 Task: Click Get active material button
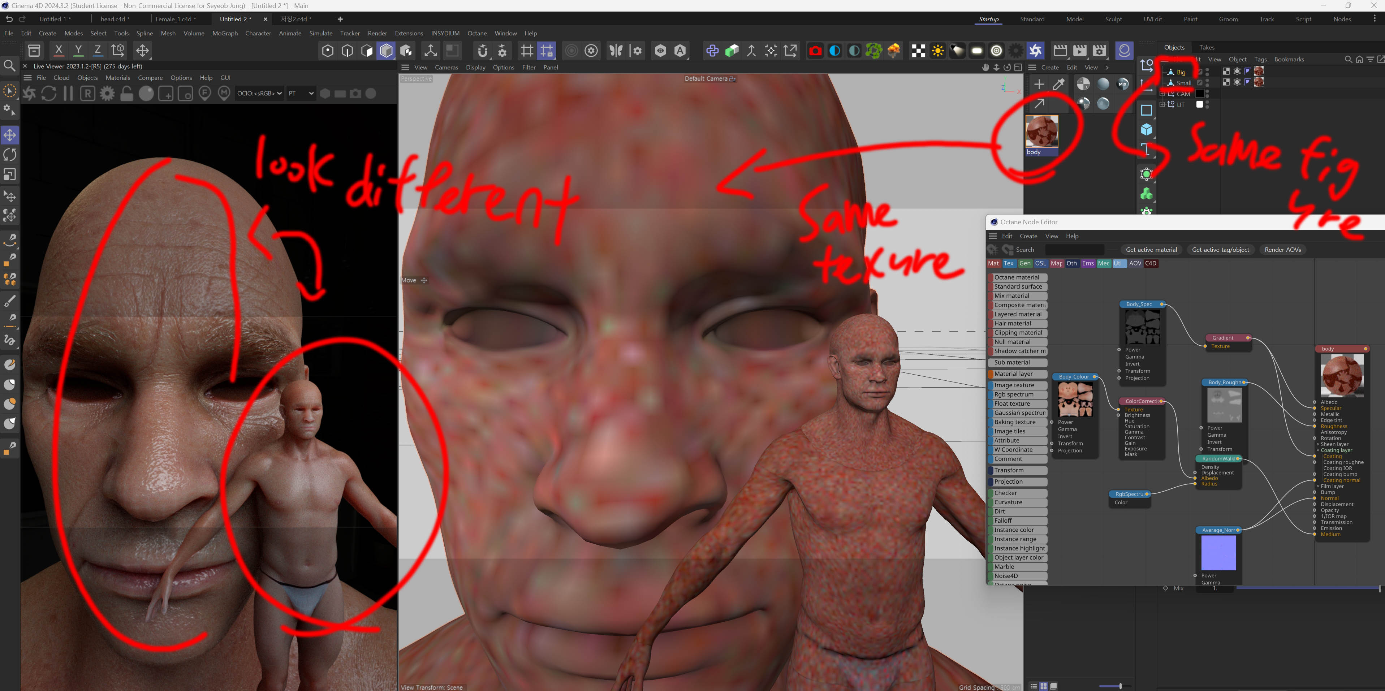tap(1151, 250)
